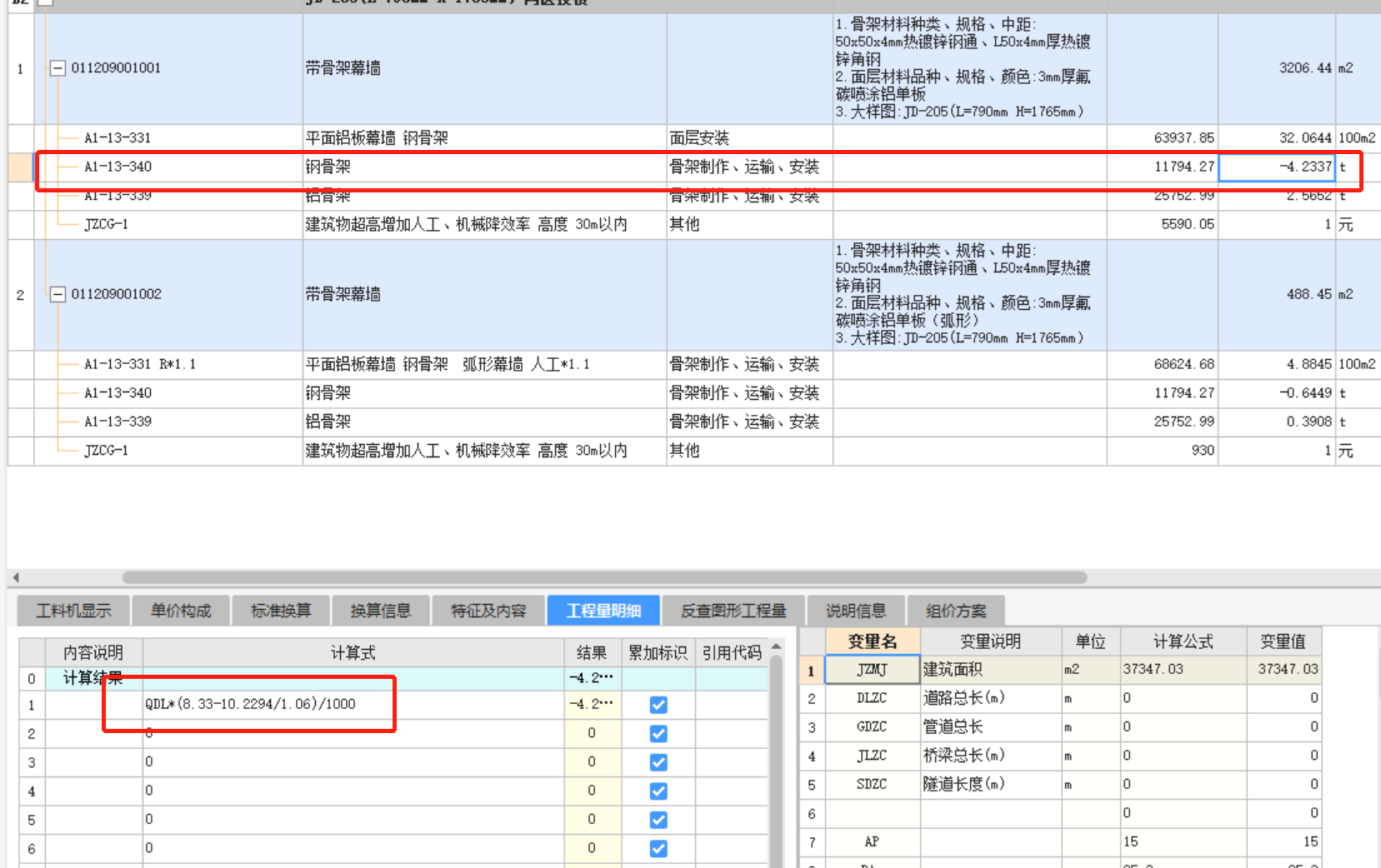Select the 换算信息 tab
Image resolution: width=1381 pixels, height=868 pixels.
381,611
